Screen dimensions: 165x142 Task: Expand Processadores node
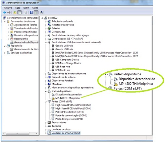pyautogui.click(x=46, y=123)
